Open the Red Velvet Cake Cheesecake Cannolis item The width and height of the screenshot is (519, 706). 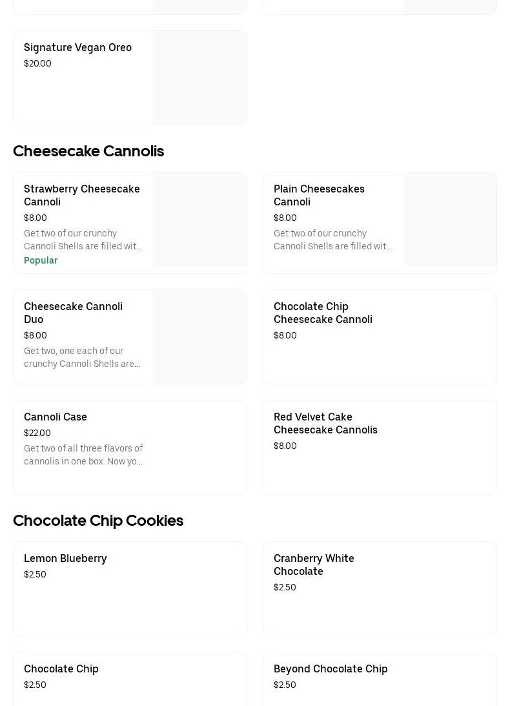click(325, 423)
